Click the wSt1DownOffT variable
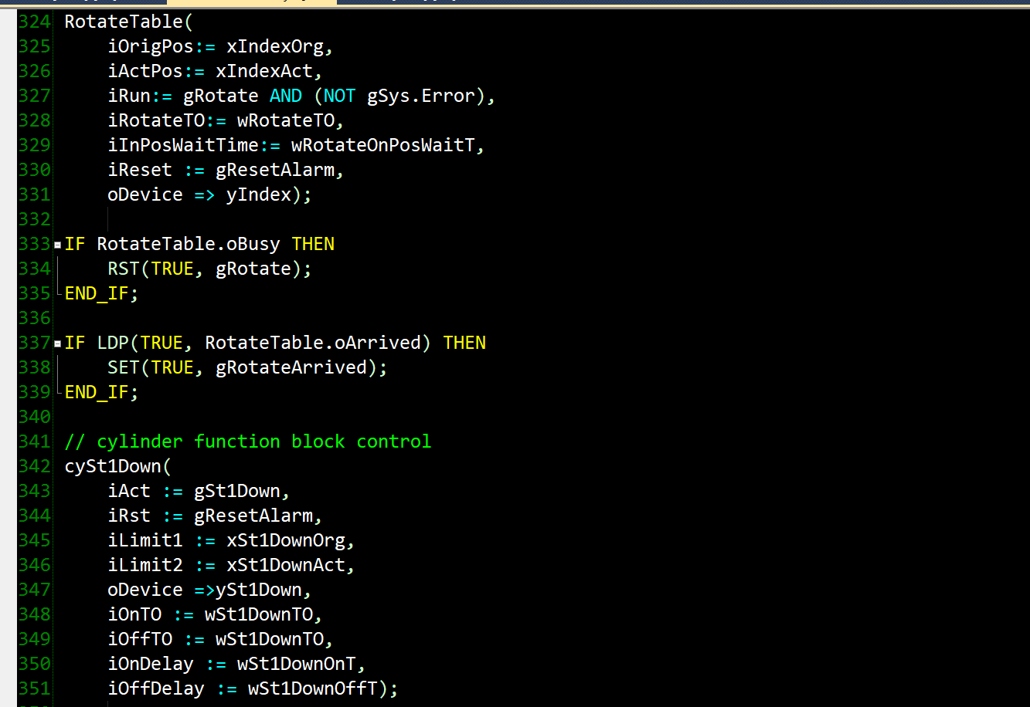The image size is (1030, 707). [312, 688]
